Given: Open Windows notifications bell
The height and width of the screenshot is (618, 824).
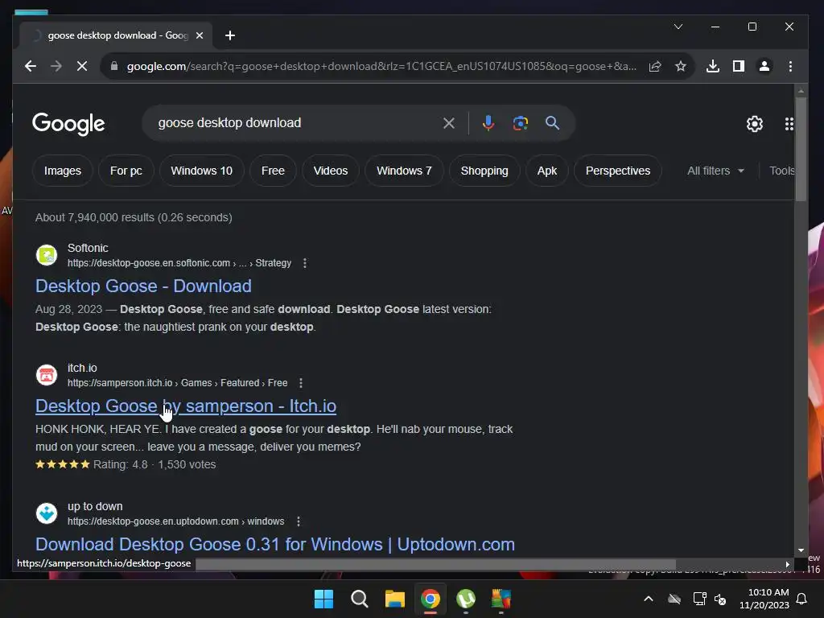Looking at the screenshot, I should click(x=801, y=599).
